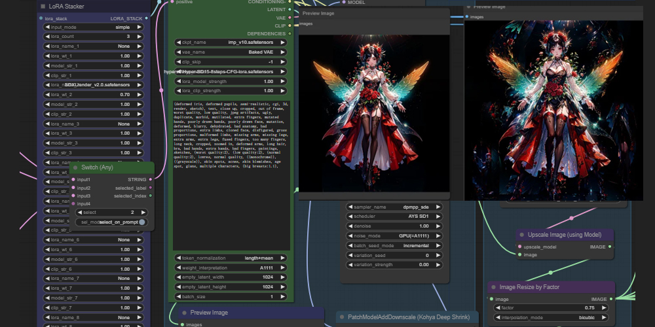The height and width of the screenshot is (327, 655).
Task: Increase the select value with its right arrow
Action: click(x=143, y=213)
